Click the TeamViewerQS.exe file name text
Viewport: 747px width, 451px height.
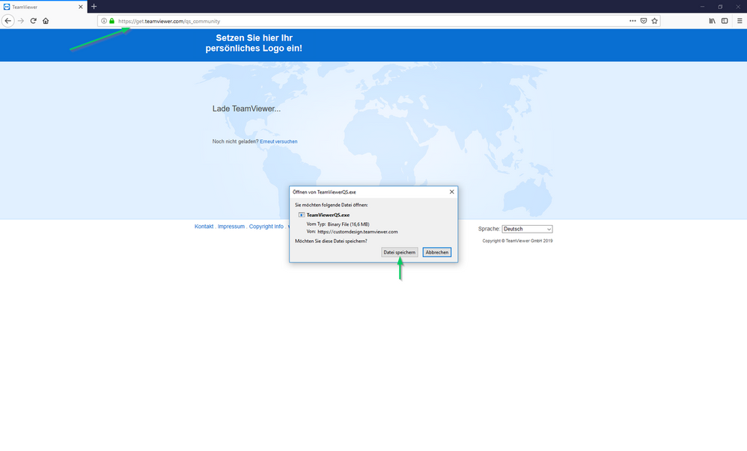click(x=328, y=215)
